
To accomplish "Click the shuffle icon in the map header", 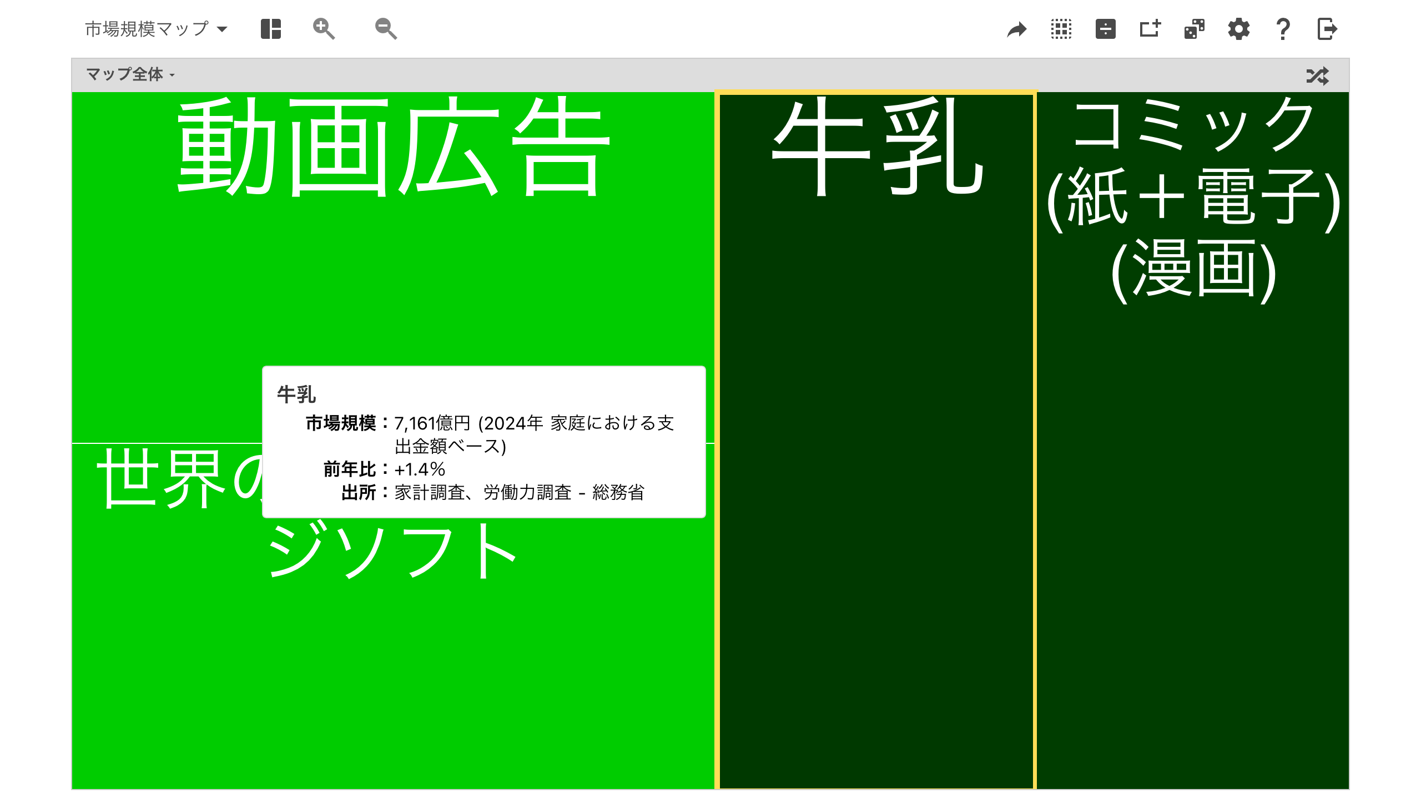I will pyautogui.click(x=1318, y=75).
